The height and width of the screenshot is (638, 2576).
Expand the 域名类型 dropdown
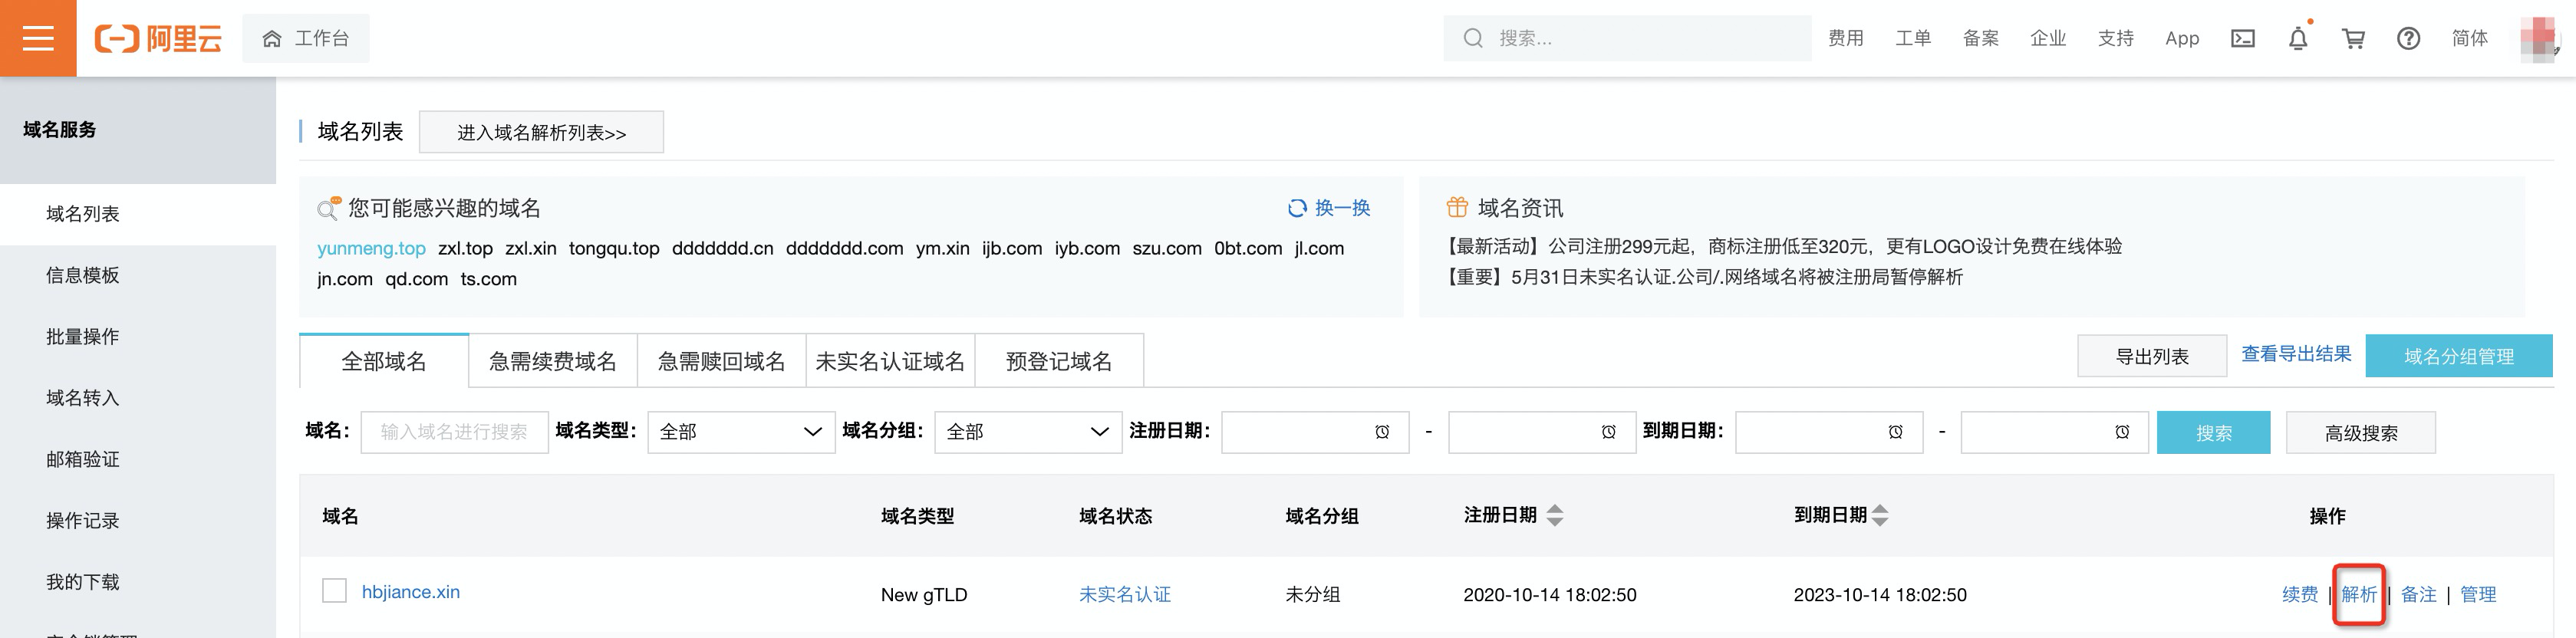tap(741, 432)
